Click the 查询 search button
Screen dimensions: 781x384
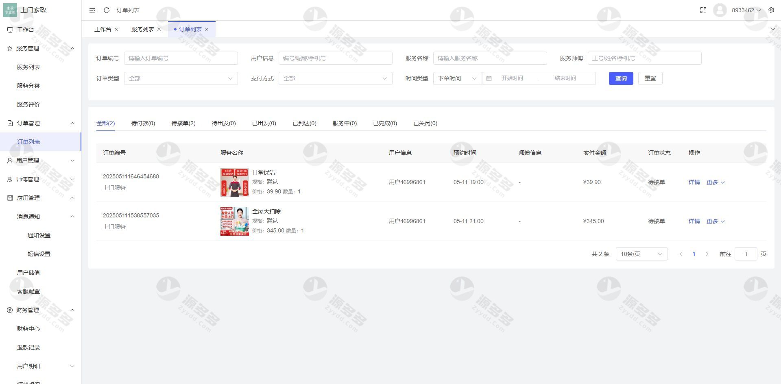click(x=621, y=78)
